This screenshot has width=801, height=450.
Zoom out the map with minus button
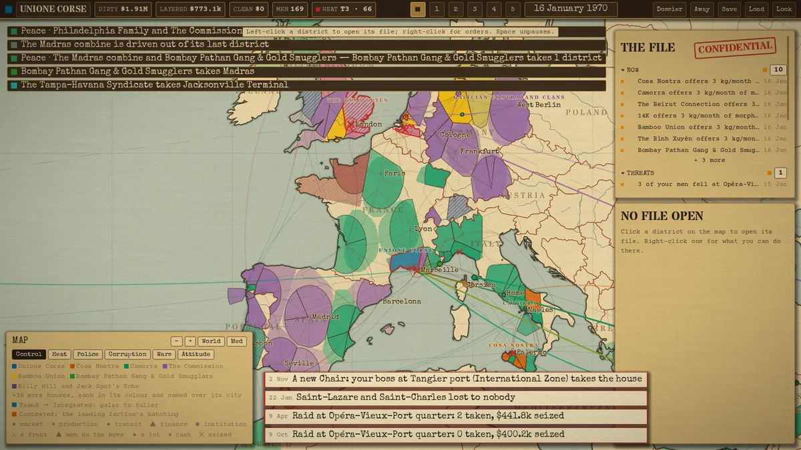(x=177, y=341)
